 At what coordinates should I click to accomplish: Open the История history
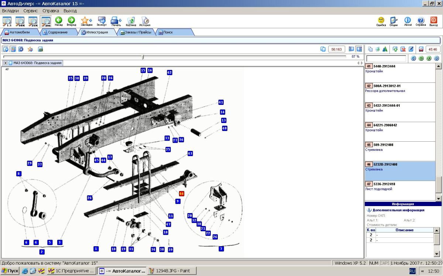pyautogui.click(x=145, y=21)
